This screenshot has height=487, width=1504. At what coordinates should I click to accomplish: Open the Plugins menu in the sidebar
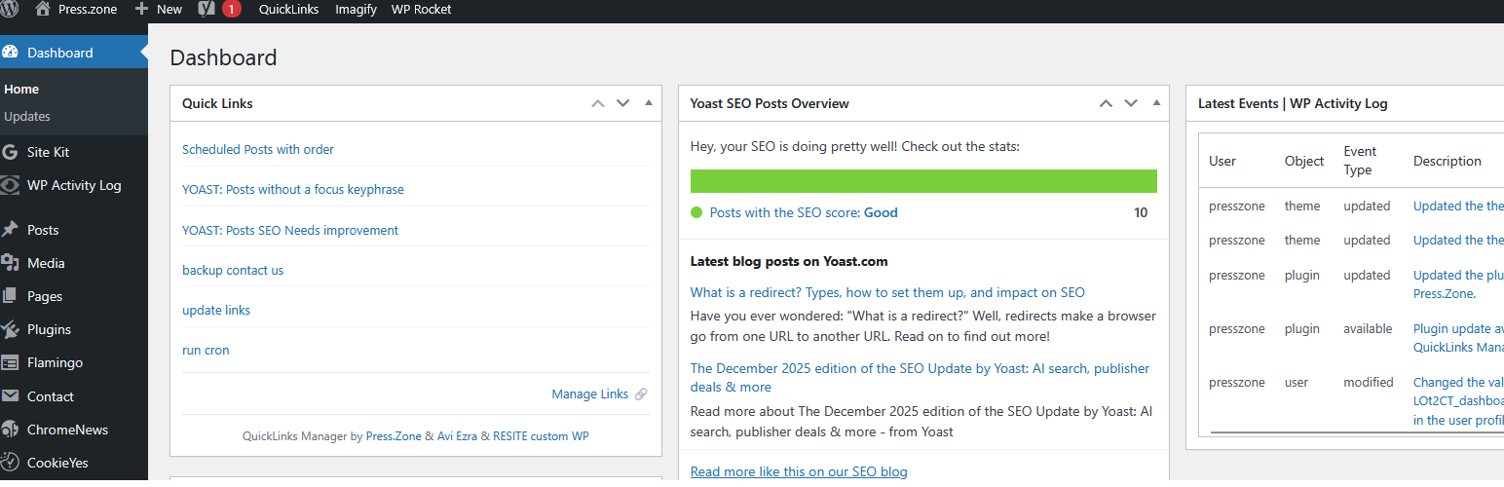click(49, 329)
